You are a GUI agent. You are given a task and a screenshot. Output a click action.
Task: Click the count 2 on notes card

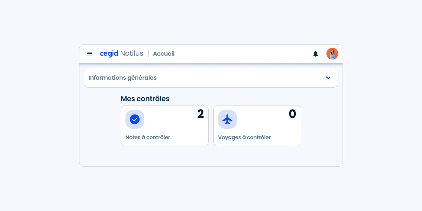click(200, 114)
